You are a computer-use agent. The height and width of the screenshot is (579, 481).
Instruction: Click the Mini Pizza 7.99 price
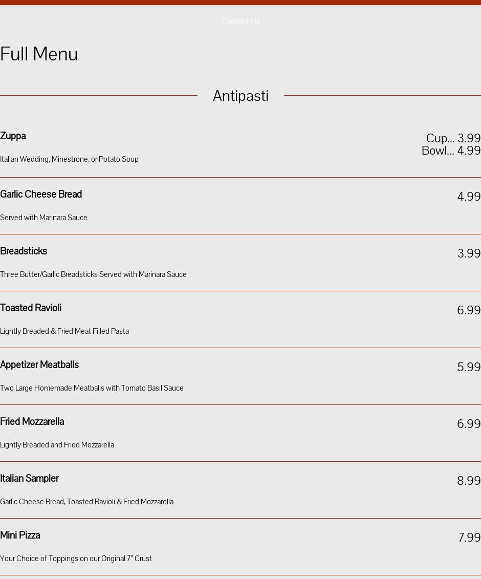(x=469, y=538)
